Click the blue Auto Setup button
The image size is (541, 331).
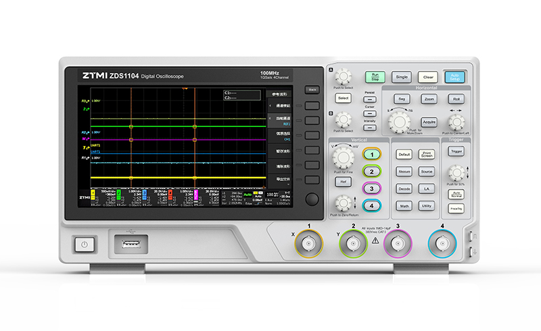[454, 77]
